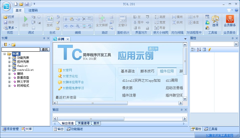
Task: Click the yellow folder icon in TC库 toolbar
Action: click(x=13, y=45)
